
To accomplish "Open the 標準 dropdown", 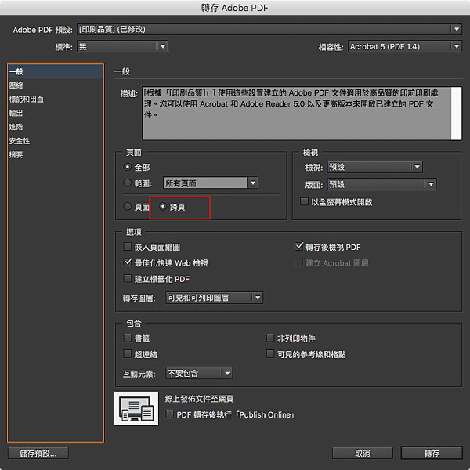I will click(x=122, y=46).
